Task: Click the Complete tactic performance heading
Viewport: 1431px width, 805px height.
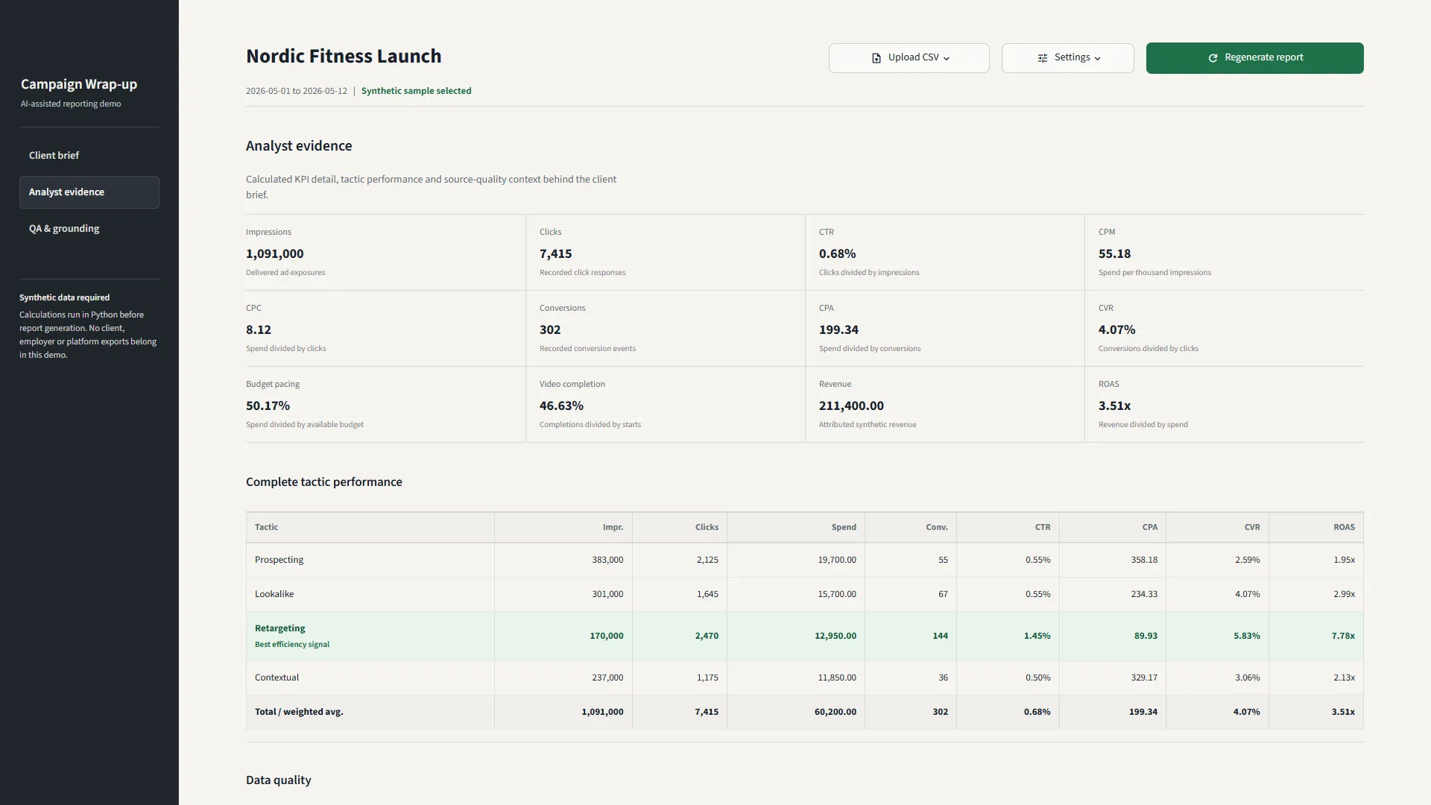Action: click(x=324, y=482)
